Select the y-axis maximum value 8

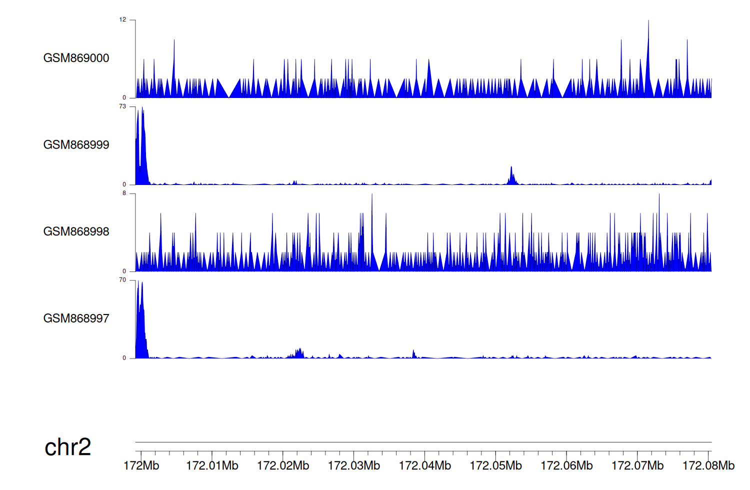[124, 193]
